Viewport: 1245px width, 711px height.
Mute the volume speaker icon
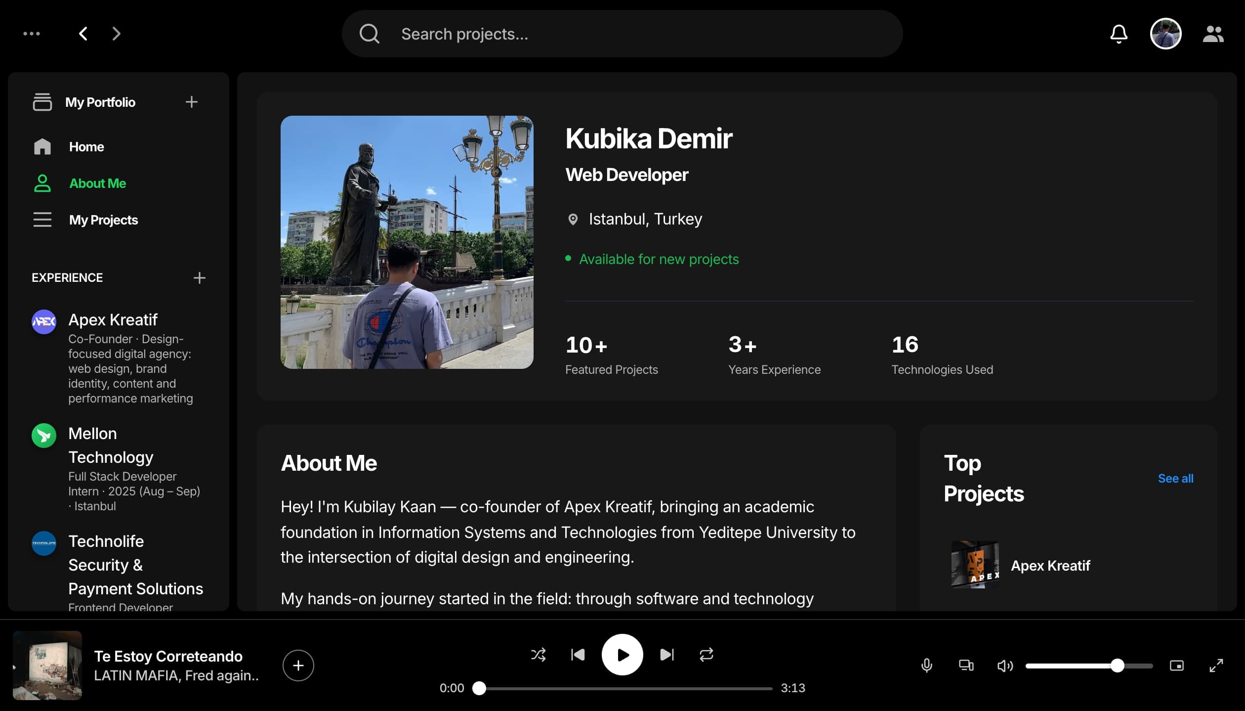(1005, 666)
